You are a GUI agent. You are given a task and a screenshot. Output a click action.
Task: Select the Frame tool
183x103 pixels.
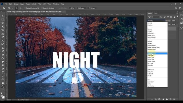tap(3, 34)
